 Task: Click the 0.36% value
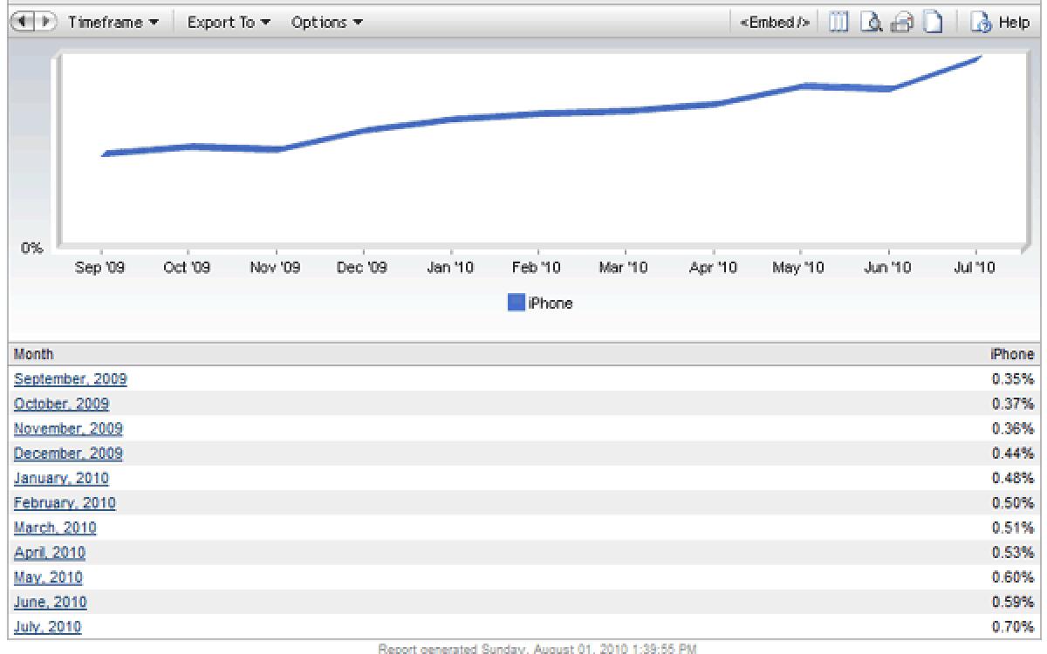tap(1013, 429)
